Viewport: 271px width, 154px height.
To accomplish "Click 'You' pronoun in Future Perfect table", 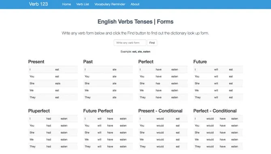I will click(87, 126).
